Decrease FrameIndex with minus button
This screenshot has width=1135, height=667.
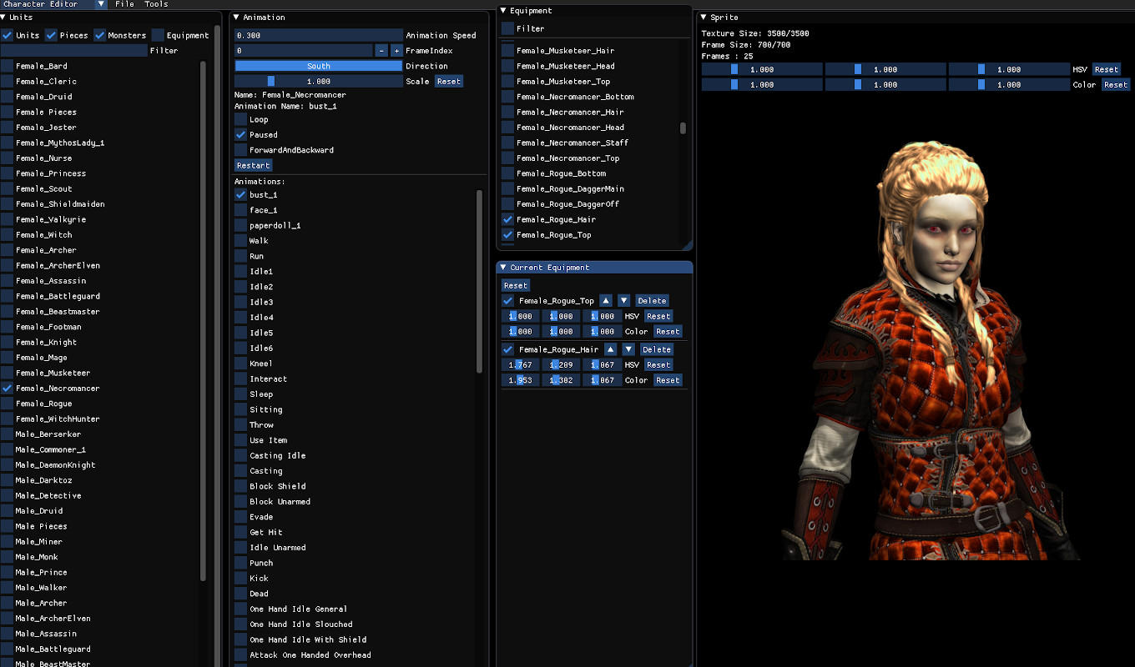381,51
